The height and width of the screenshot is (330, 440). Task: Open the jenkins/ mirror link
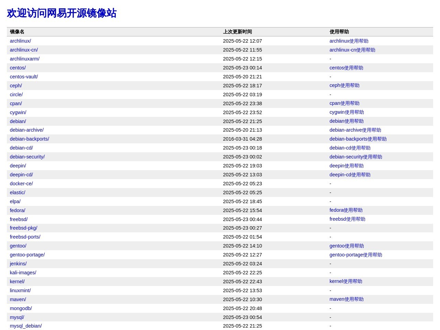(x=18, y=264)
